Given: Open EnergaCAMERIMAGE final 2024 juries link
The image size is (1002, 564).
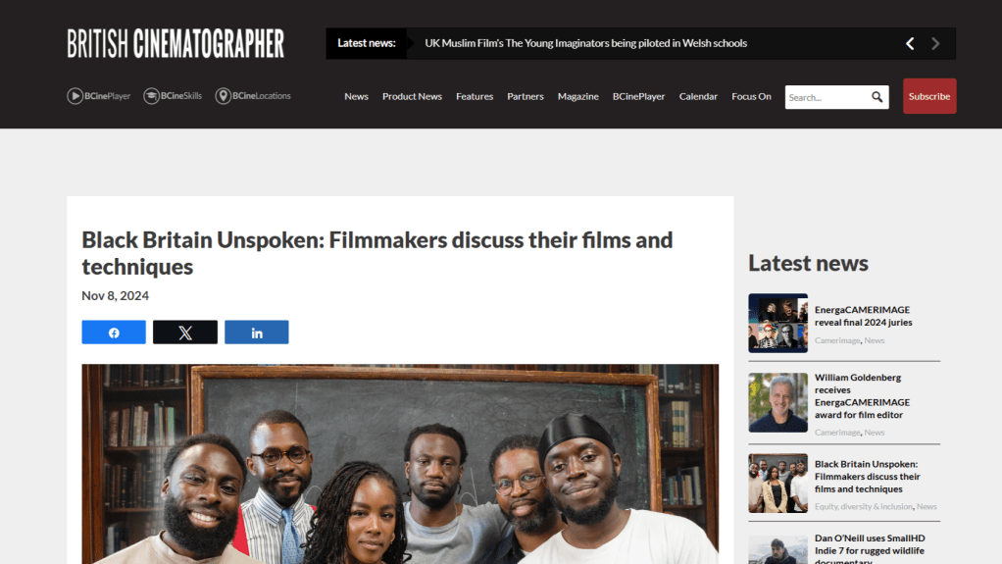Looking at the screenshot, I should 864,316.
